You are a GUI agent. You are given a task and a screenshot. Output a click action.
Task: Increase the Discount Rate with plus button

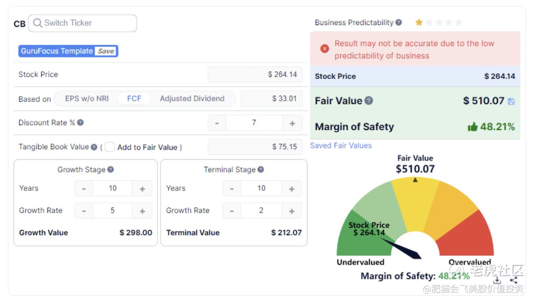[293, 123]
